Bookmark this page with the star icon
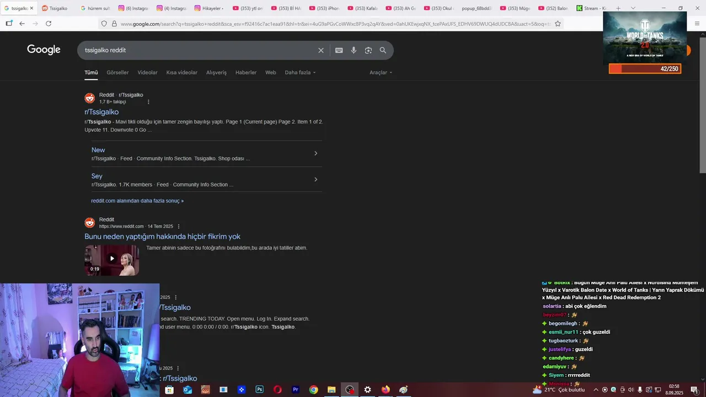Viewport: 706px width, 397px height. point(558,24)
